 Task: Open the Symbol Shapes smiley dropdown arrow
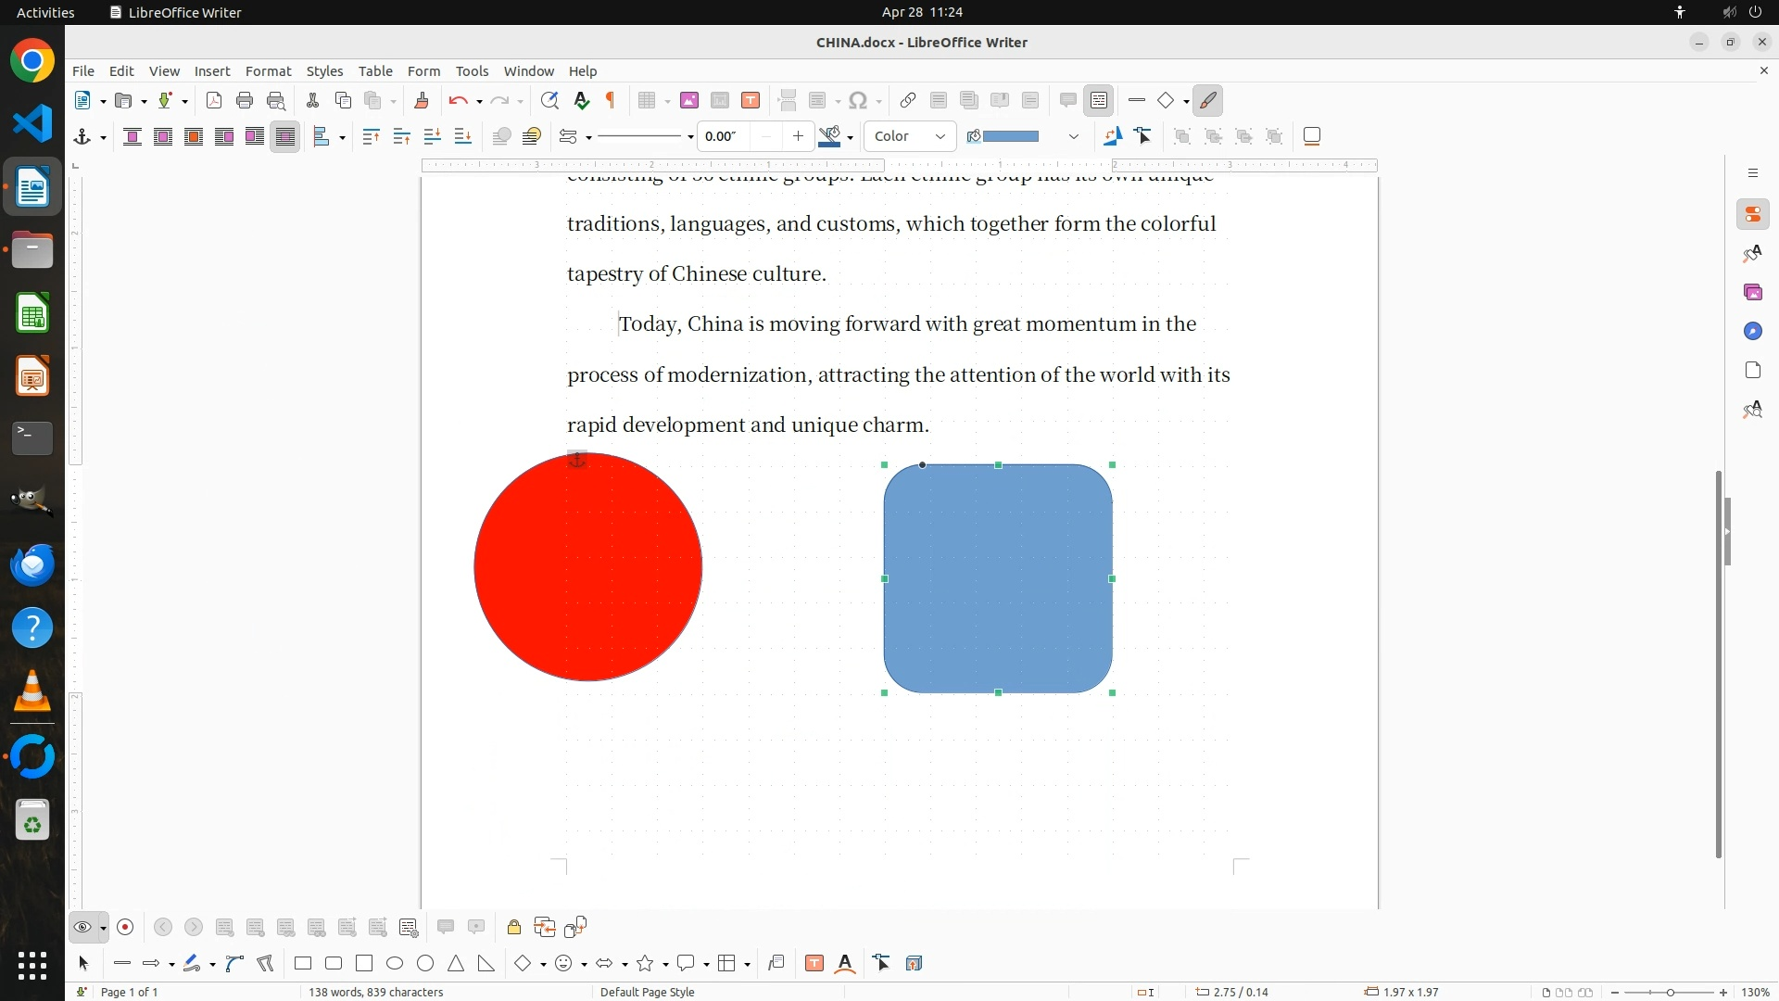[584, 965]
